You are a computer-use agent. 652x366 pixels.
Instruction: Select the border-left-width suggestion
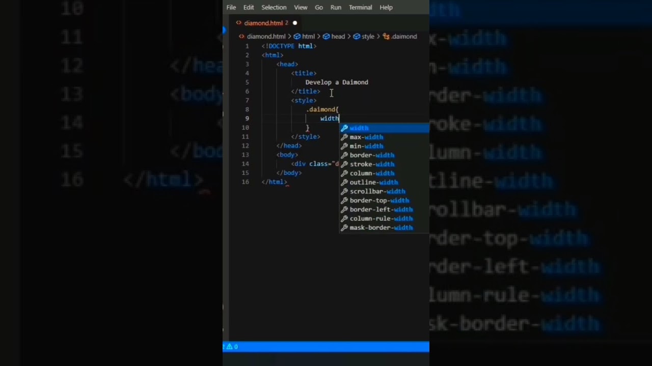click(x=385, y=209)
